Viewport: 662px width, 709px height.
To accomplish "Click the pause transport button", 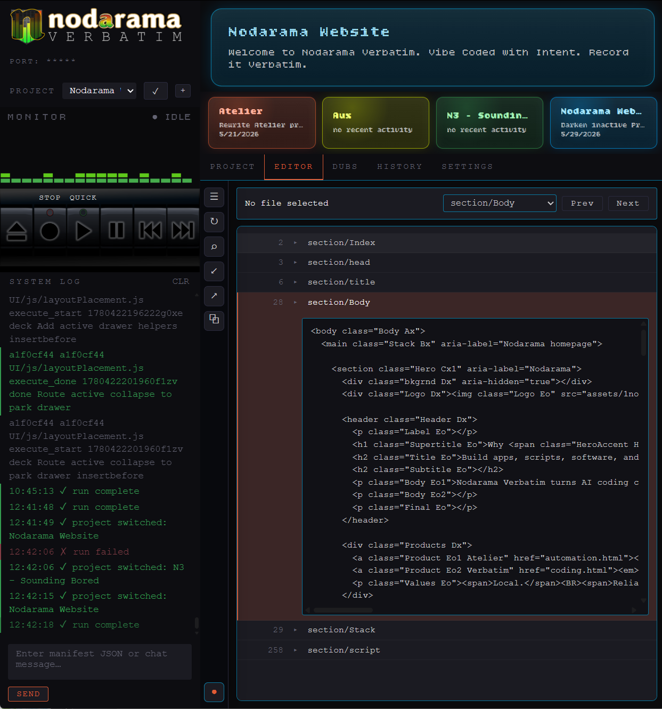I will pos(117,231).
